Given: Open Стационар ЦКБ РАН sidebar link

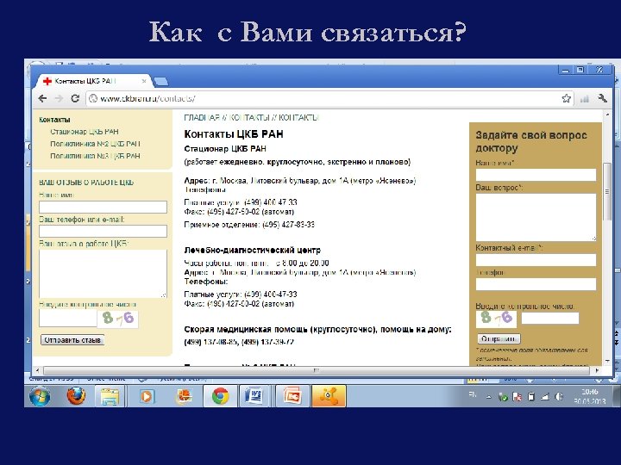Looking at the screenshot, I should [85, 132].
